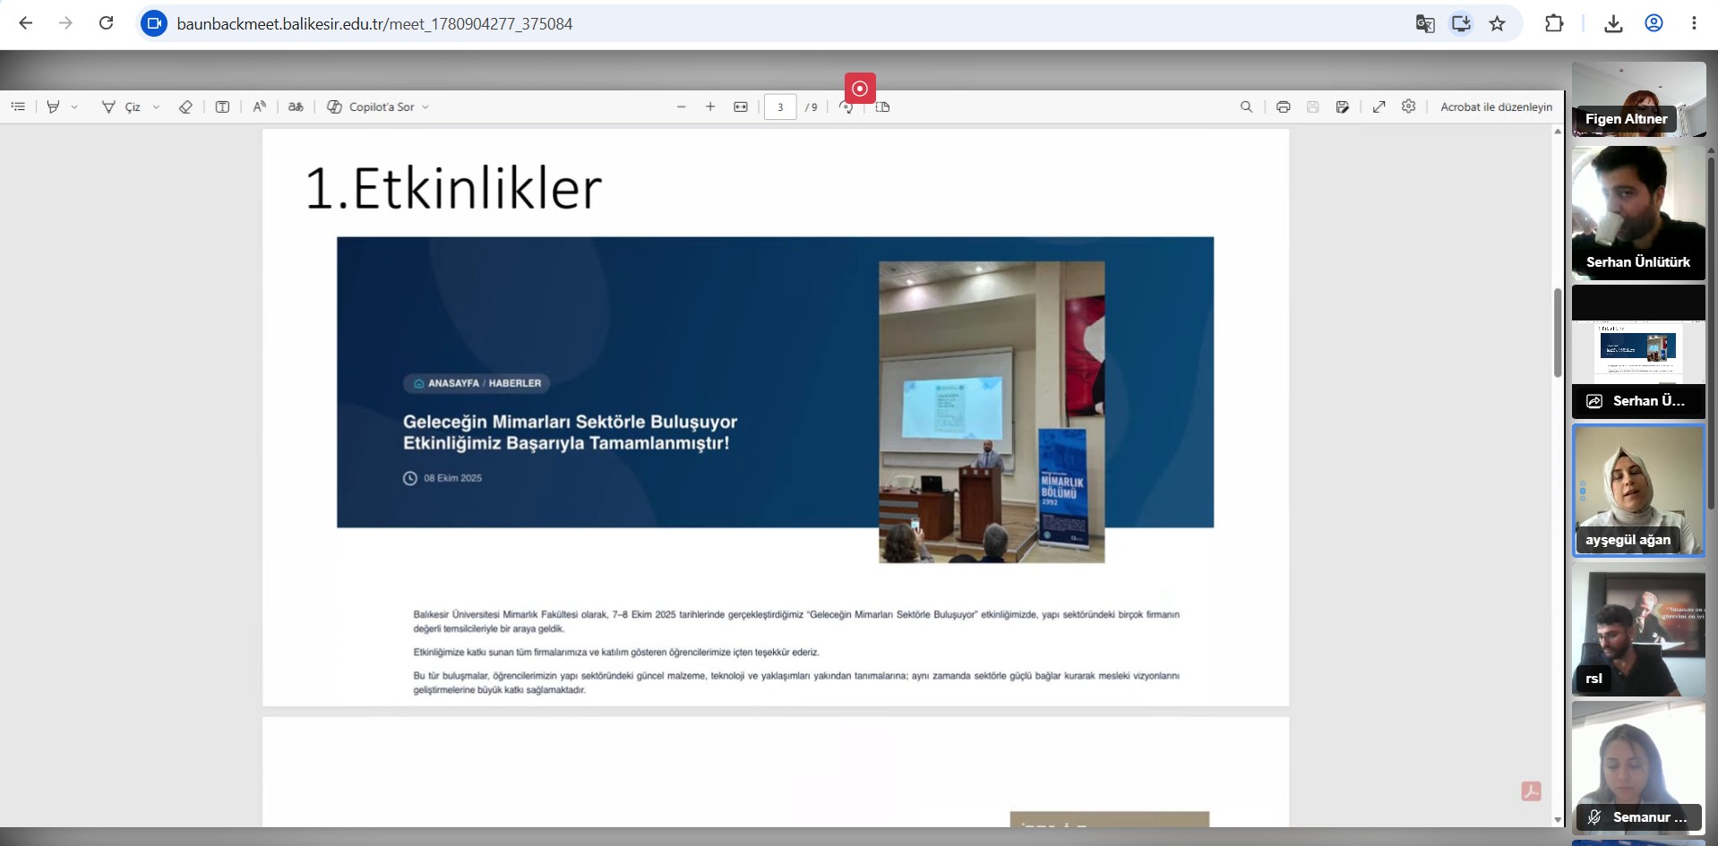Image resolution: width=1718 pixels, height=846 pixels.
Task: Click the page number input field
Action: point(780,107)
